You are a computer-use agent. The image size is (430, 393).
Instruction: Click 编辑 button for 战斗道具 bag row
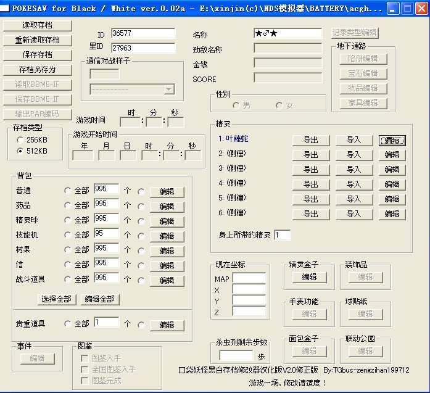167,281
